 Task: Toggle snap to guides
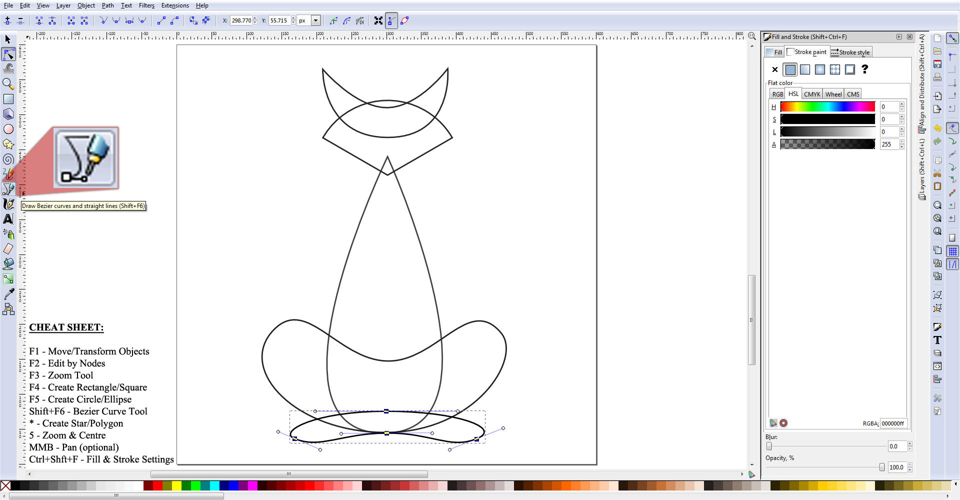point(952,264)
